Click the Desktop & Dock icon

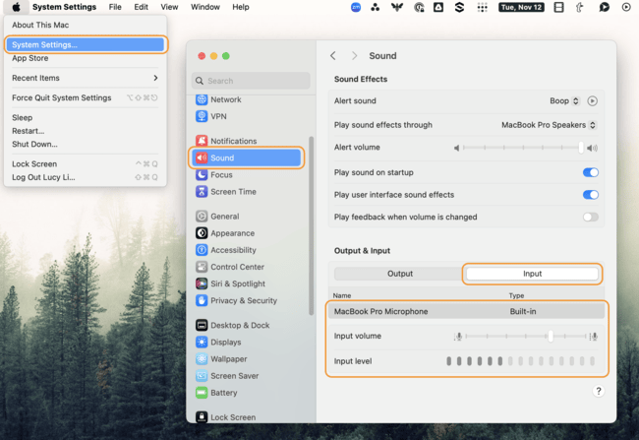click(202, 325)
